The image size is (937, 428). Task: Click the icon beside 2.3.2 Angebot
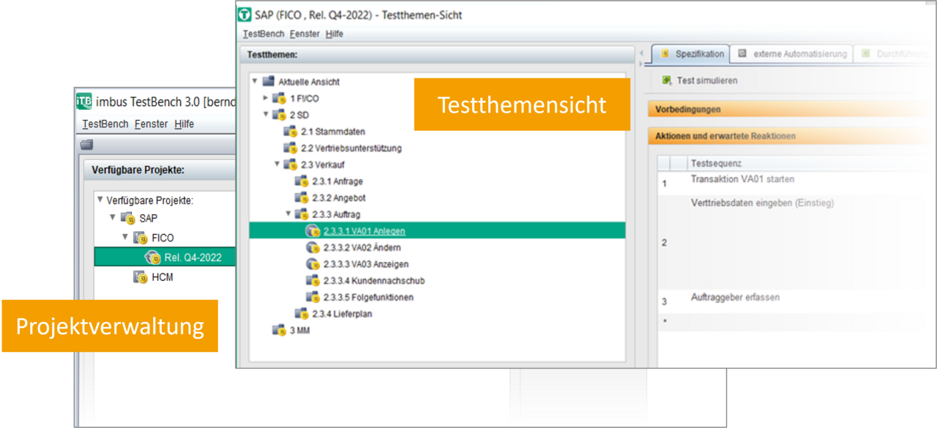[302, 198]
